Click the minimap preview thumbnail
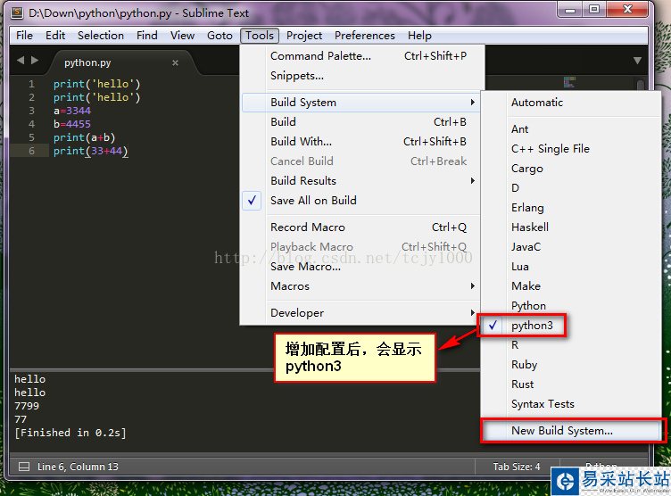Image resolution: width=671 pixels, height=496 pixels. coord(569,82)
